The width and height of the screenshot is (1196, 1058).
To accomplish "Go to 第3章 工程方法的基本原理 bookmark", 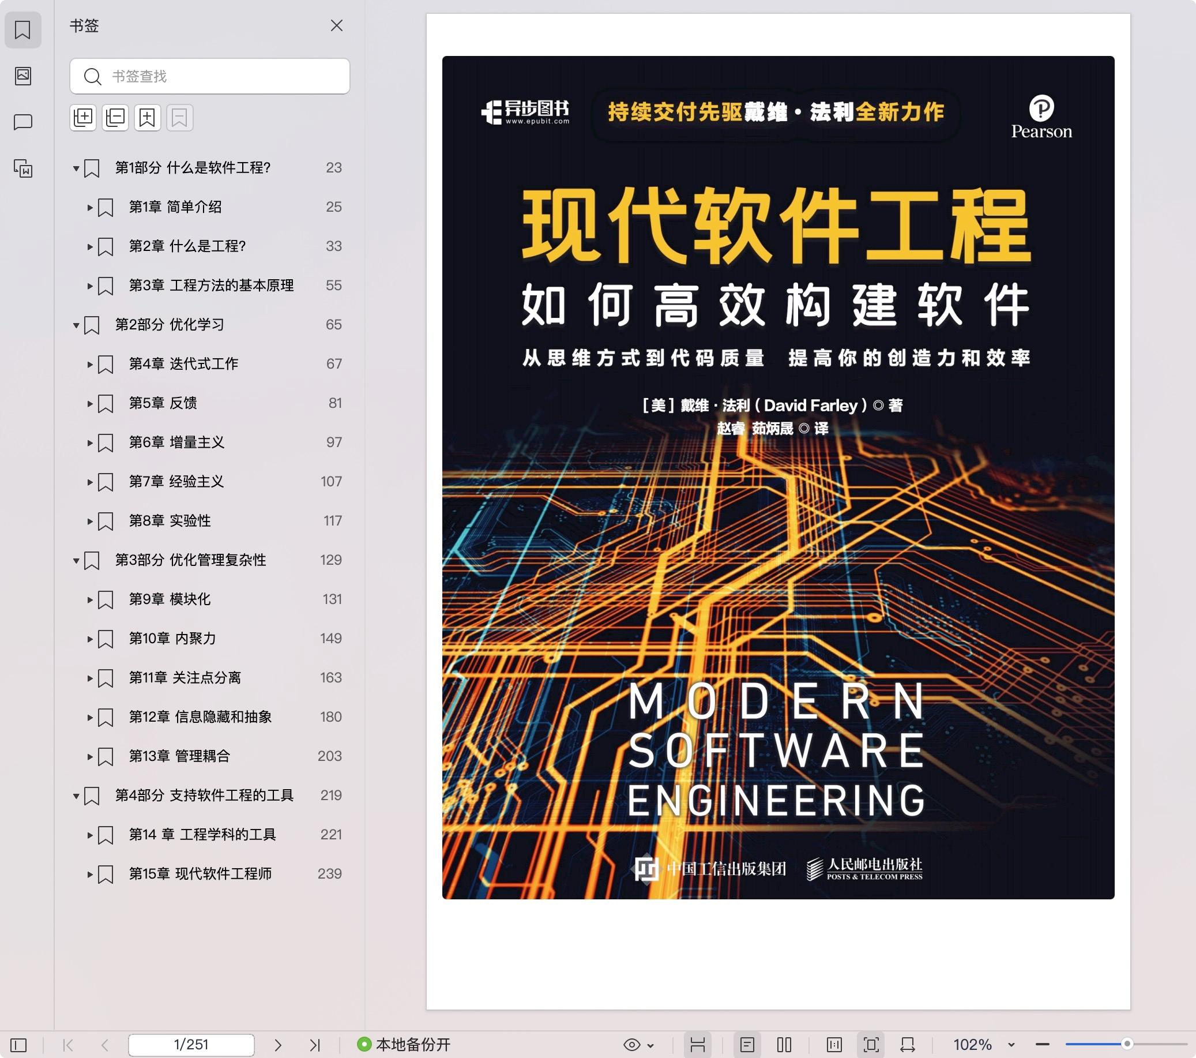I will point(211,285).
